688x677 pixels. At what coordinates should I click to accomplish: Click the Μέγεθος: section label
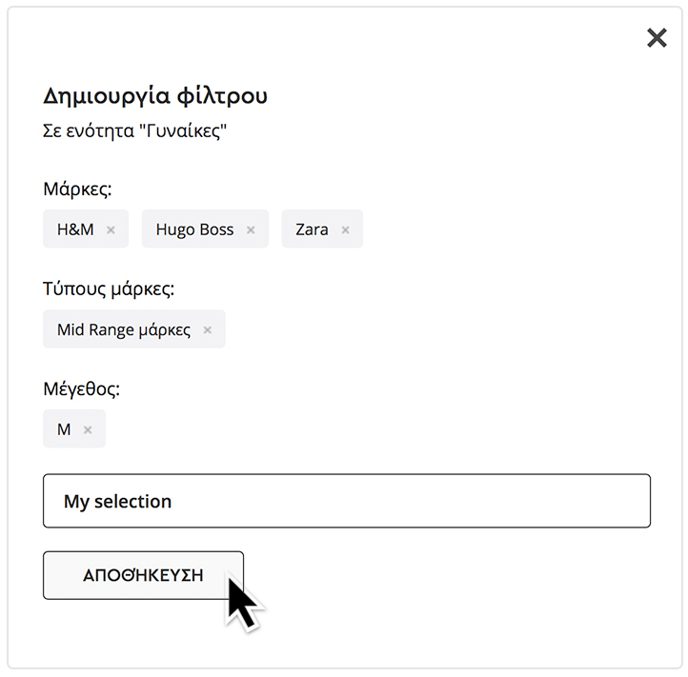pos(82,388)
